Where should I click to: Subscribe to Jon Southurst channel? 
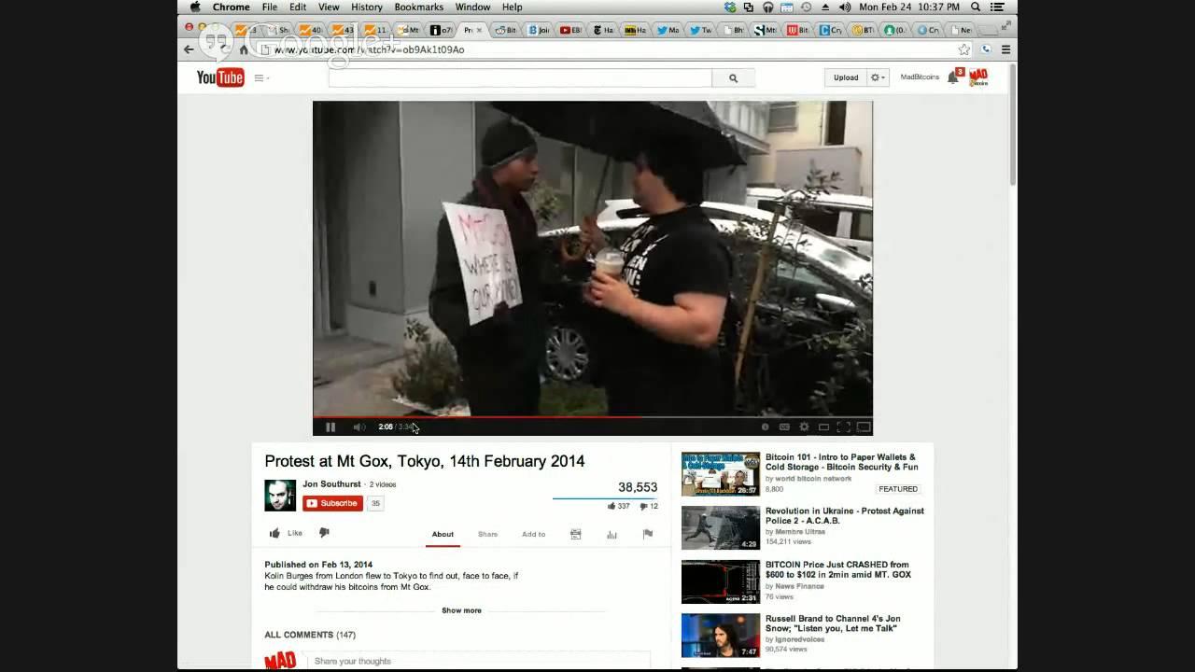pyautogui.click(x=332, y=503)
